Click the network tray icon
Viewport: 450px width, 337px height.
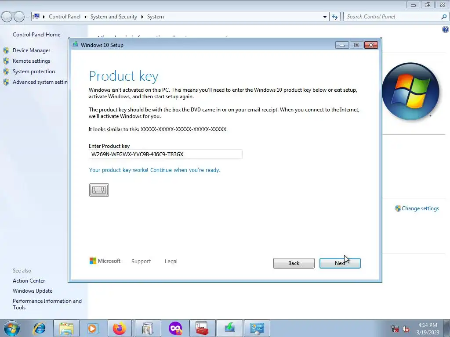tap(395, 329)
